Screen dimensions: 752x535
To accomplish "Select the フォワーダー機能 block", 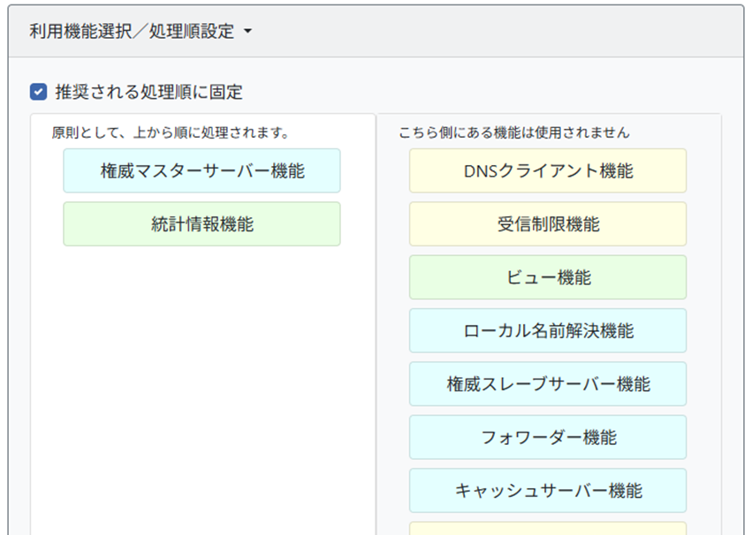I will pyautogui.click(x=548, y=437).
